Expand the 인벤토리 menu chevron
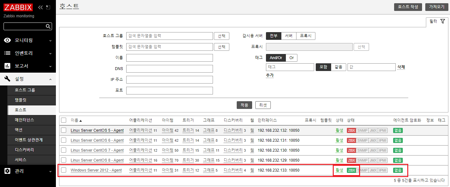The image size is (450, 187). click(50, 53)
